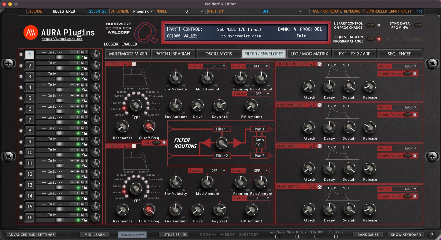Screen dimensions: 441x240
Task: Click the plus button on part 2
Action: click(78, 63)
